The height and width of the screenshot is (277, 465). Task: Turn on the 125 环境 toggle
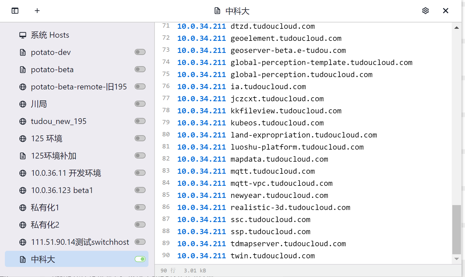[140, 138]
